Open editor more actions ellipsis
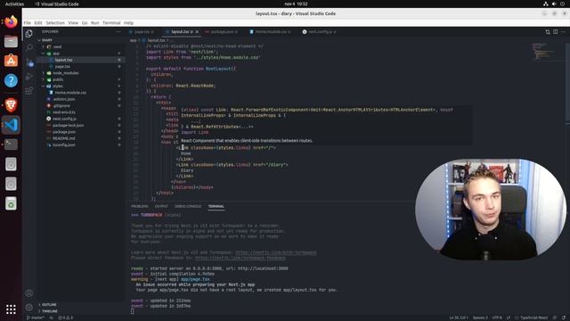This screenshot has width=570, height=321. 563,32
